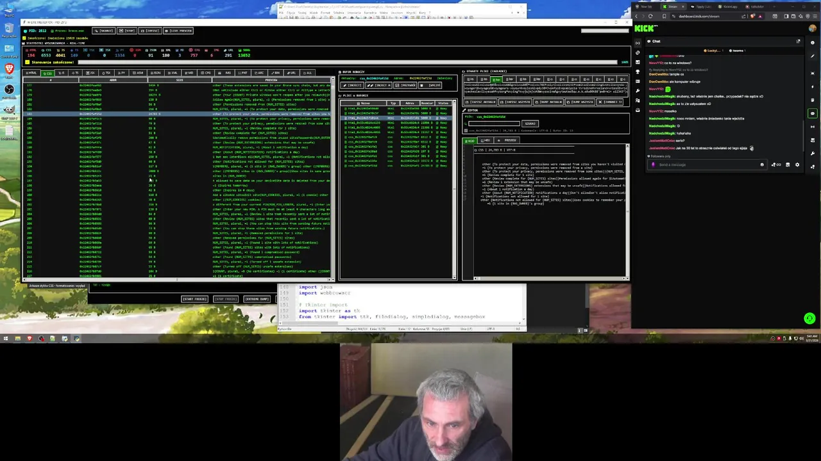Toggle the 'Zakończono: Znaleziono' checkbox
Image resolution: width=821 pixels, height=461 pixels.
(x=24, y=38)
